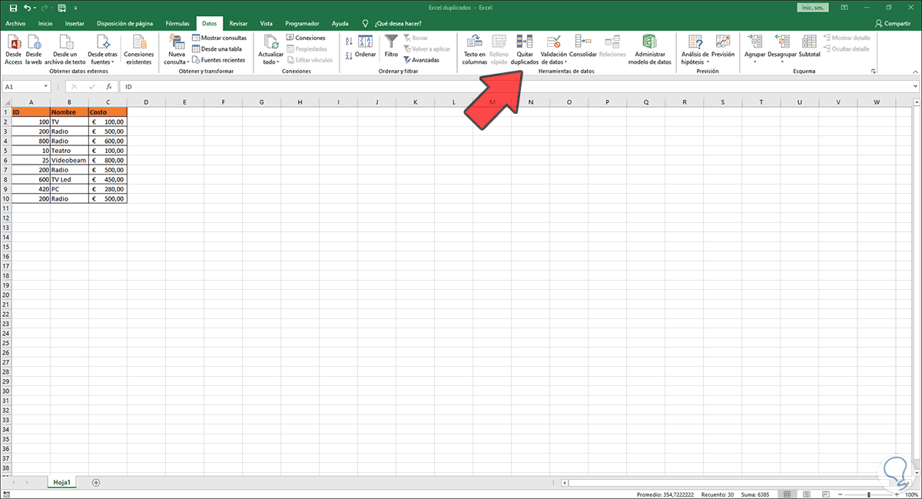Screen dimensions: 922x499
Task: Select cell containing Videobeam
Action: tap(69, 160)
